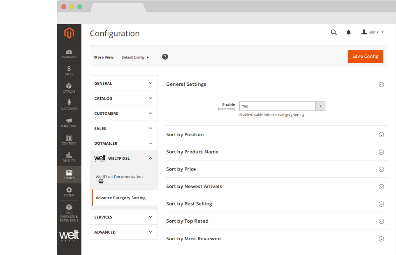Click the search magnifier icon
Image resolution: width=396 pixels, height=255 pixels.
pos(333,32)
